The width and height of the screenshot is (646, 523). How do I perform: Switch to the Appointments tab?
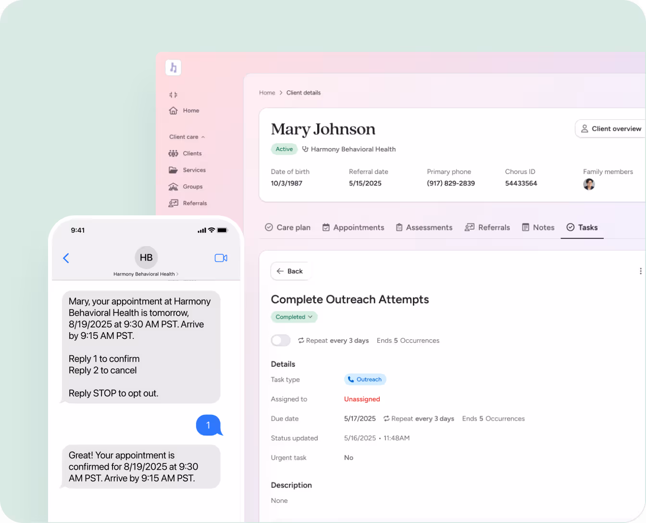click(x=358, y=227)
